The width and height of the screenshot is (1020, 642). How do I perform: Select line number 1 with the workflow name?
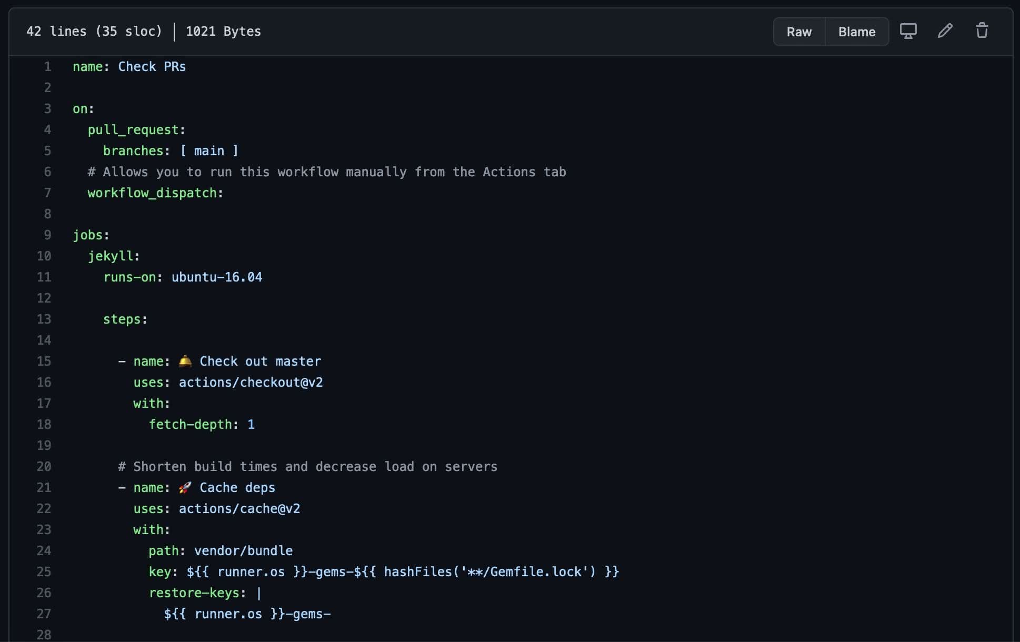tap(48, 66)
